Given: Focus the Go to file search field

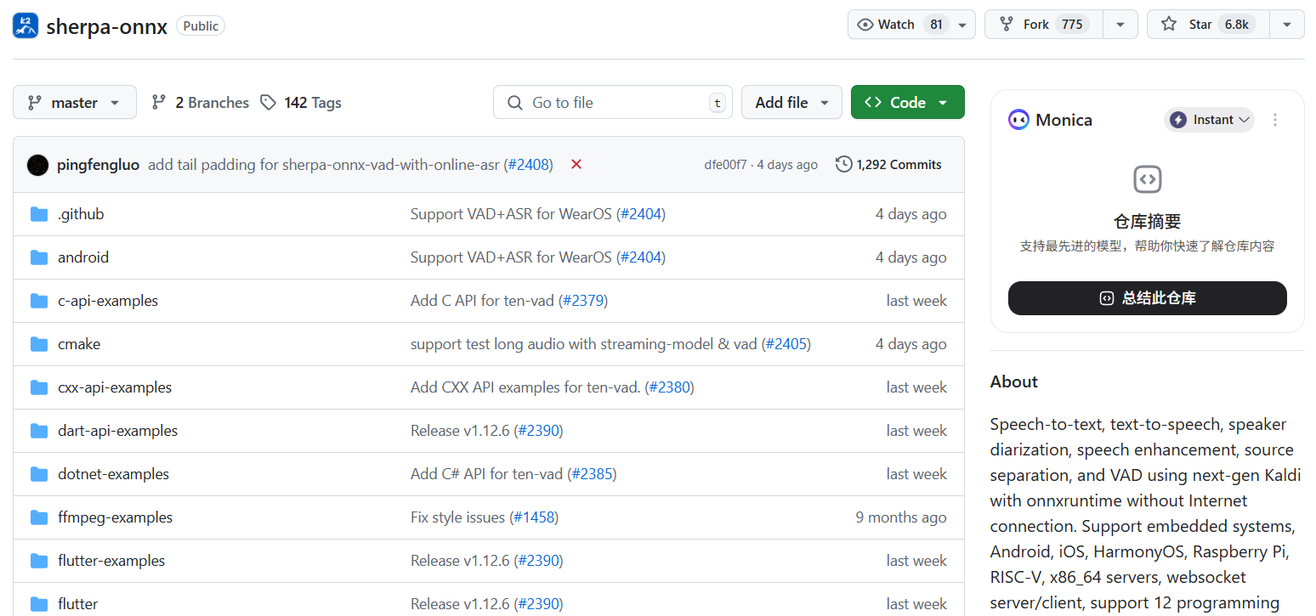Looking at the screenshot, I should tap(613, 102).
